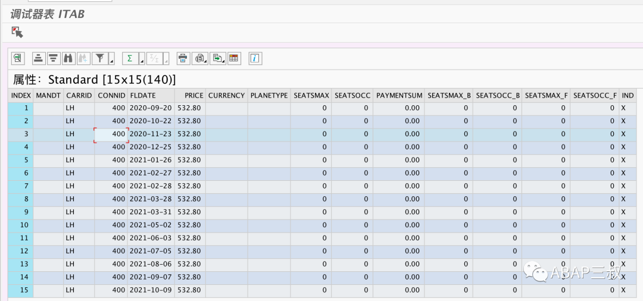The width and height of the screenshot is (643, 301).
Task: Click the date cell 2021-10-09
Action: coord(151,290)
